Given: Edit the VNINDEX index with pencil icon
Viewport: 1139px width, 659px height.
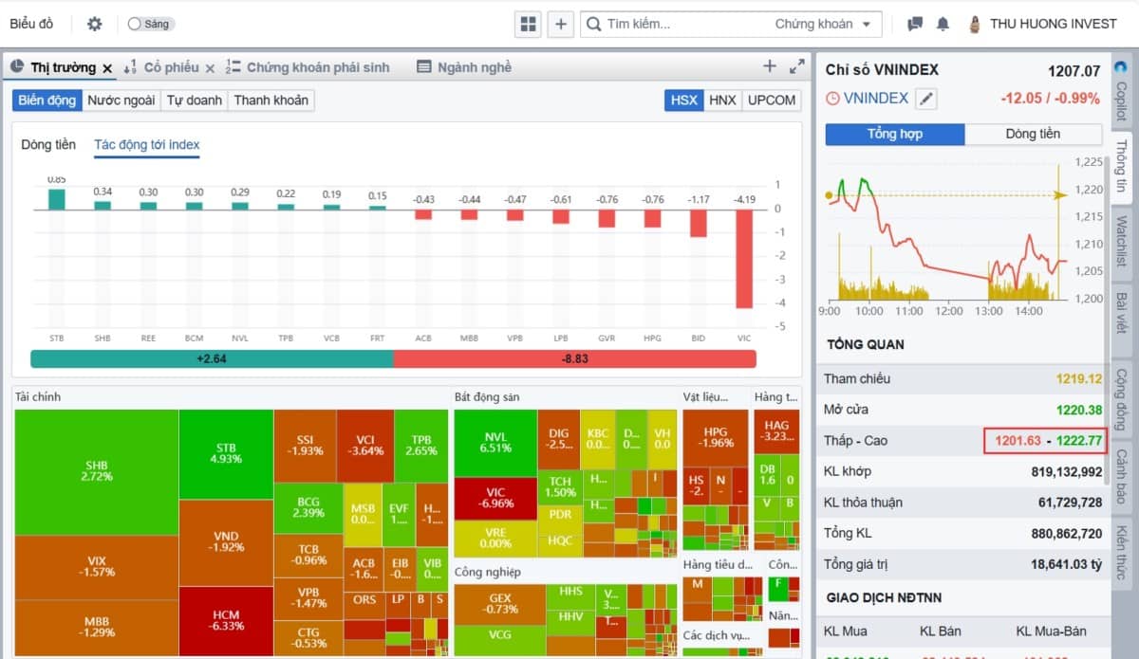Looking at the screenshot, I should (926, 98).
